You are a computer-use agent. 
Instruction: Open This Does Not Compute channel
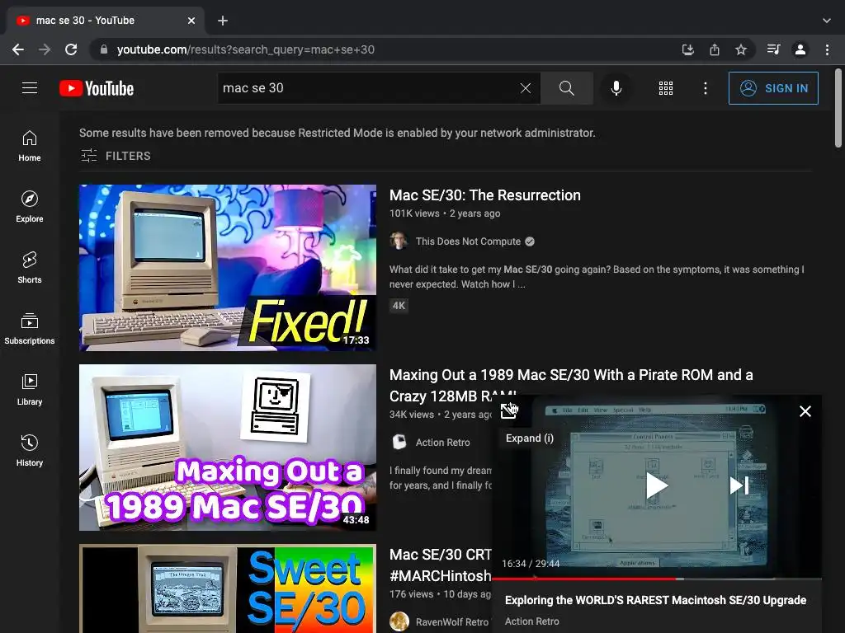[468, 241]
